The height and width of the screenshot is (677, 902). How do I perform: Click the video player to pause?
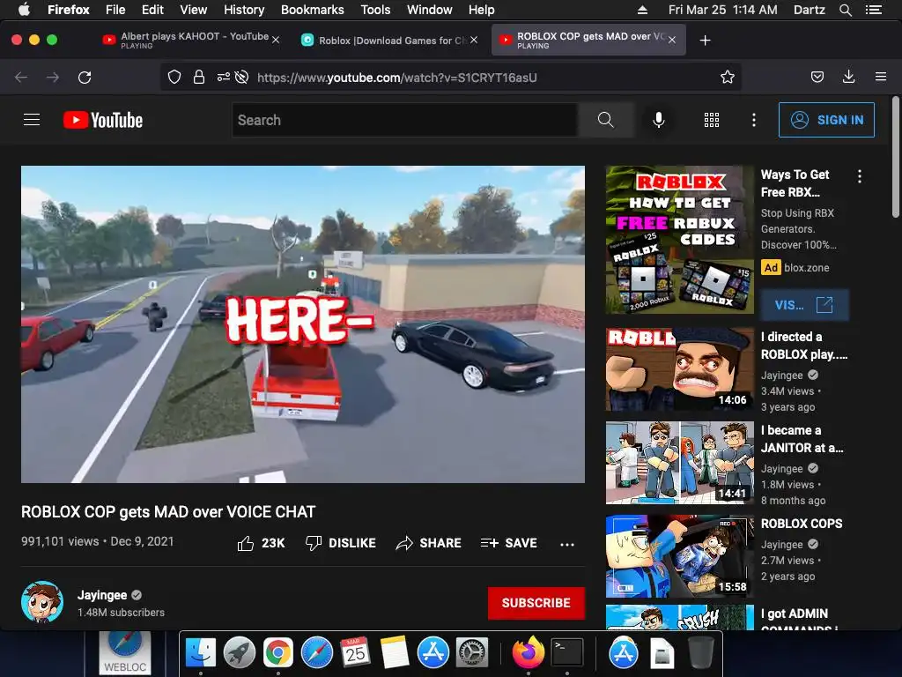303,324
